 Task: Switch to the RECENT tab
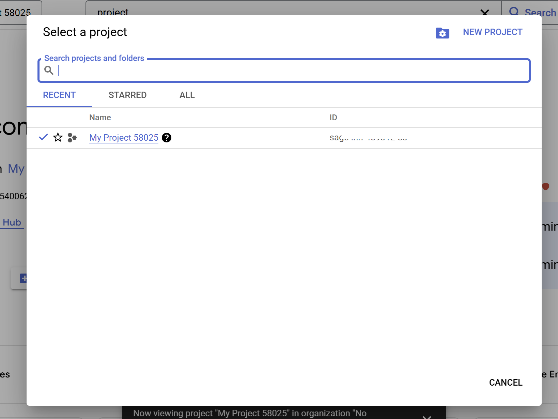[x=59, y=95]
